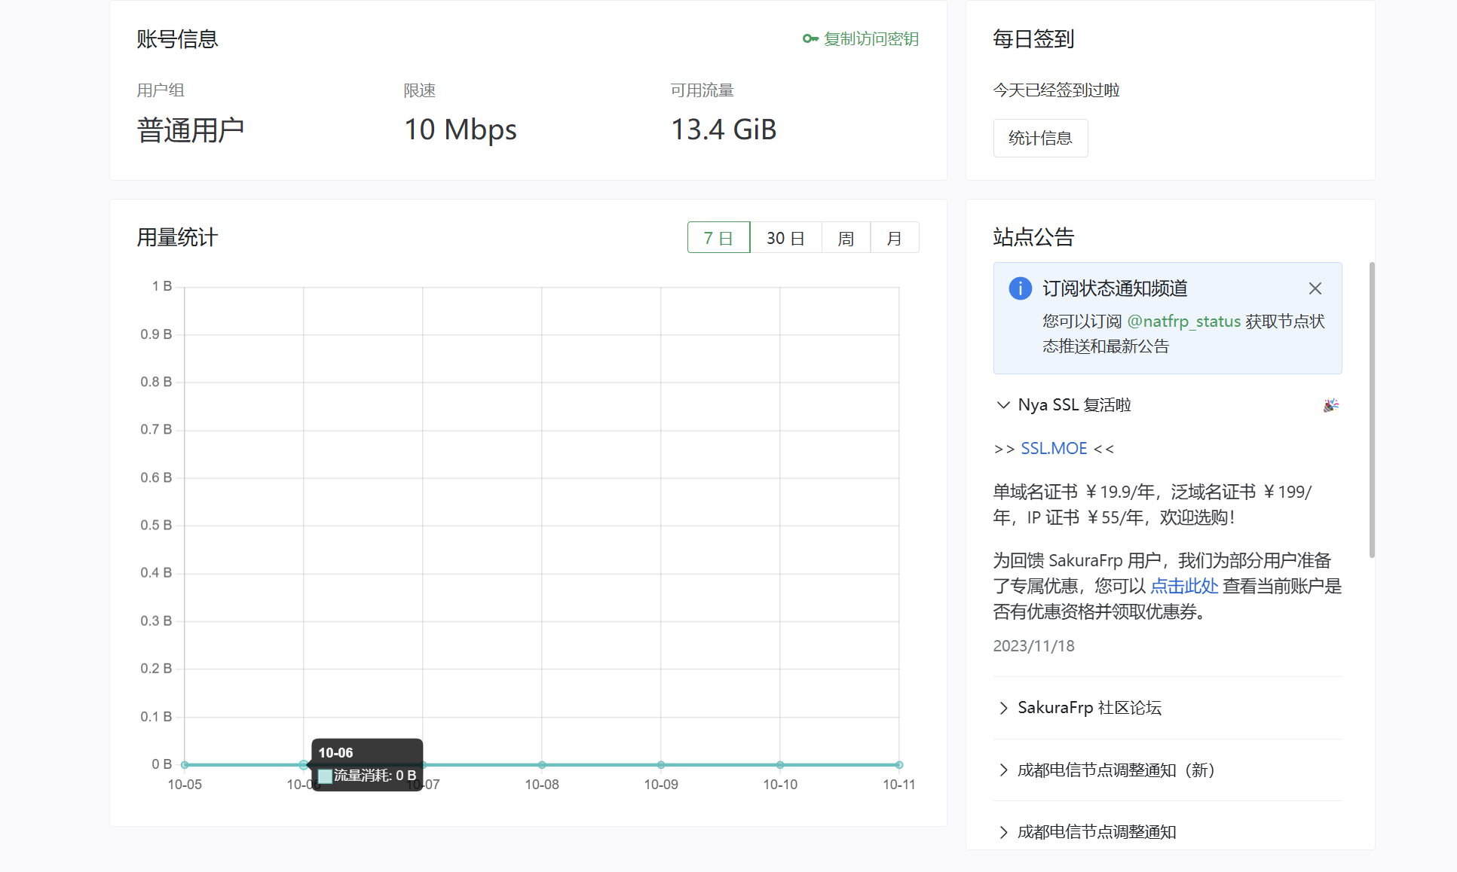Click the 2023/11/18 announcement date
The height and width of the screenshot is (872, 1457).
1033,646
